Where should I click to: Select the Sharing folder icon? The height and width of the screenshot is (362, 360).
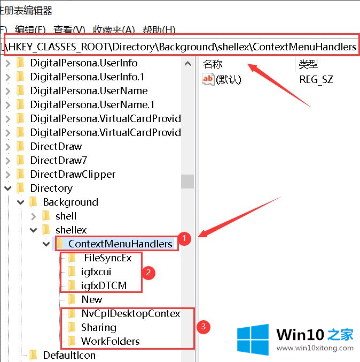[x=72, y=327]
